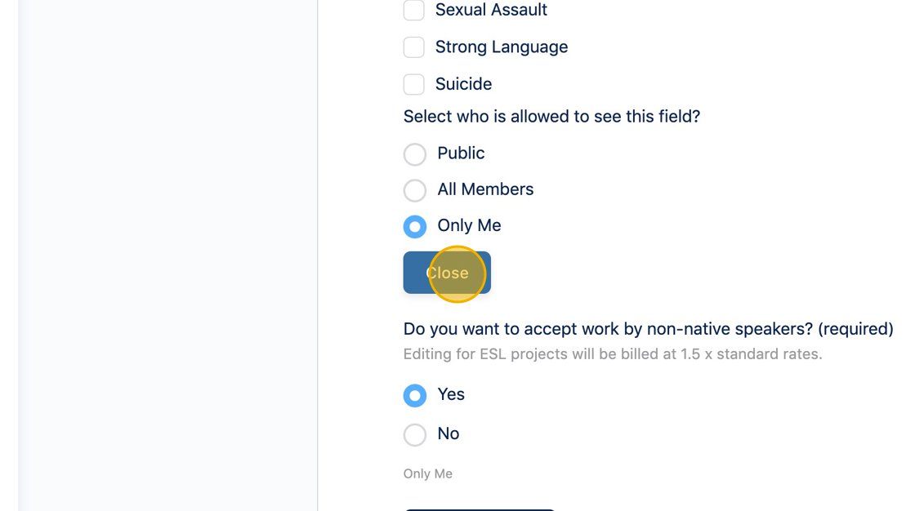Viewport: 915px width, 511px height.
Task: Click the Only Me label beside selected radio
Action: click(x=469, y=225)
